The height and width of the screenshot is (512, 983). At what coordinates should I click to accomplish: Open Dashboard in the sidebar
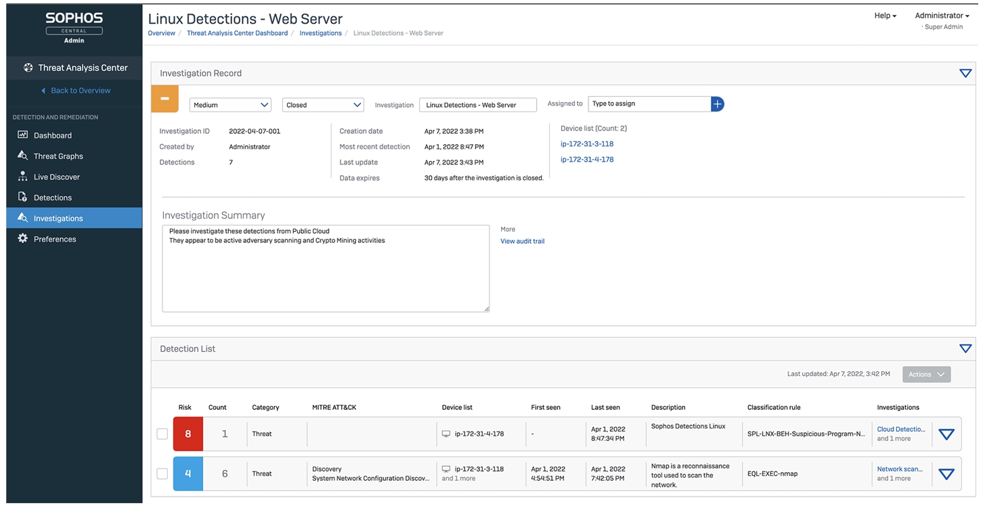tap(74, 135)
